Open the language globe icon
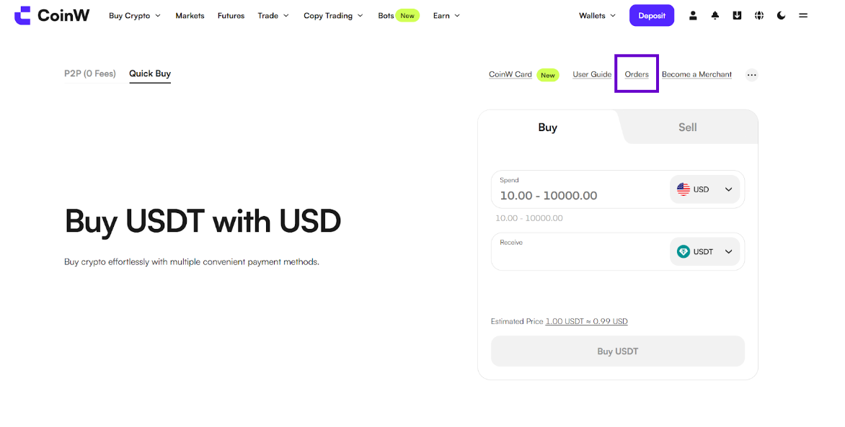 (758, 16)
